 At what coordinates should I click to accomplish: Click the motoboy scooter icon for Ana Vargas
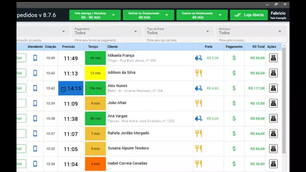click(x=198, y=118)
